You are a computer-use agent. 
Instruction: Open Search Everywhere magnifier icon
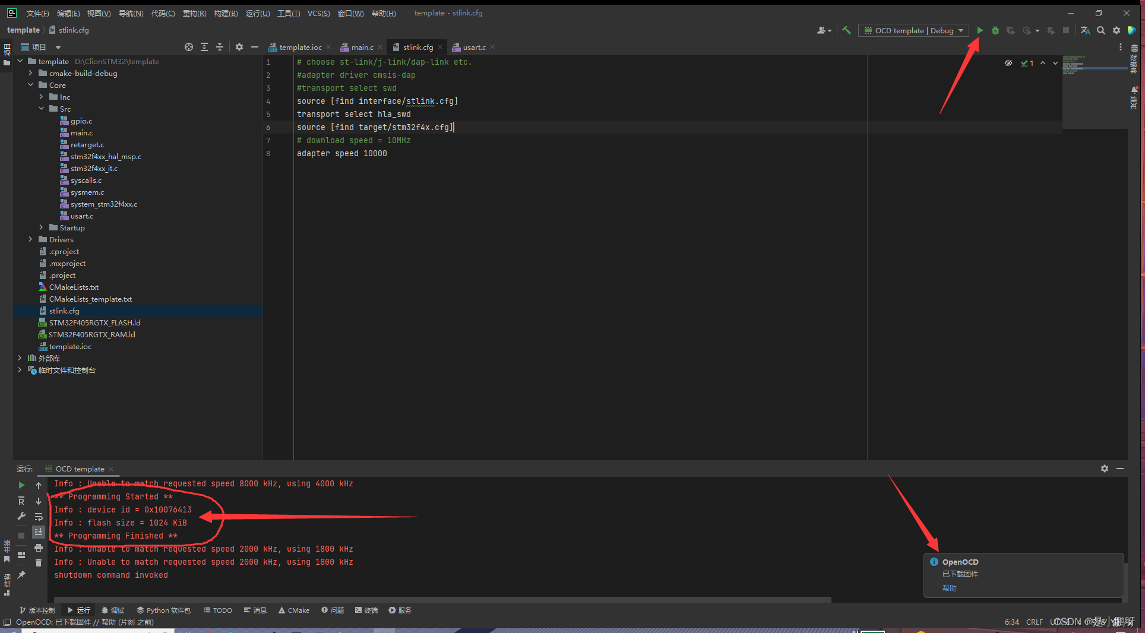[x=1101, y=30]
